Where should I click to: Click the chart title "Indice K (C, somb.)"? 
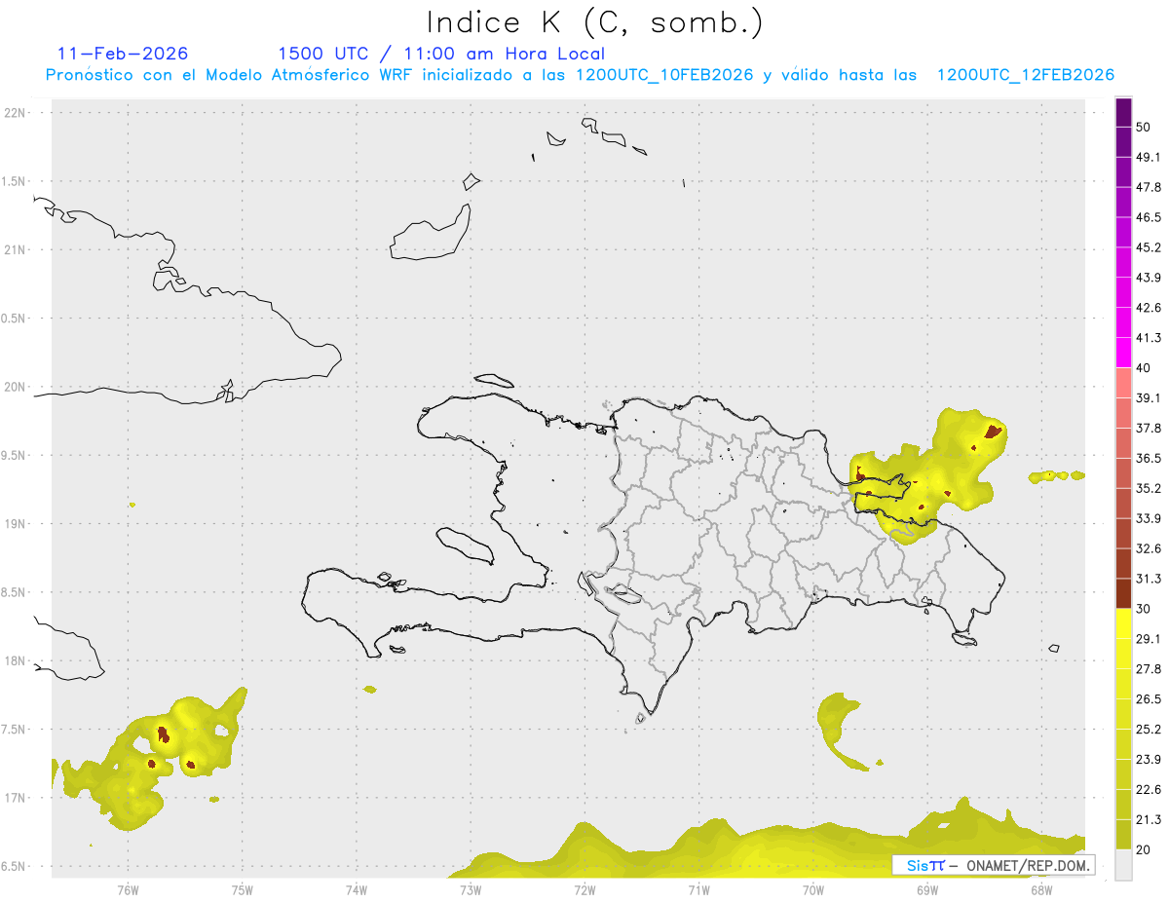click(595, 22)
